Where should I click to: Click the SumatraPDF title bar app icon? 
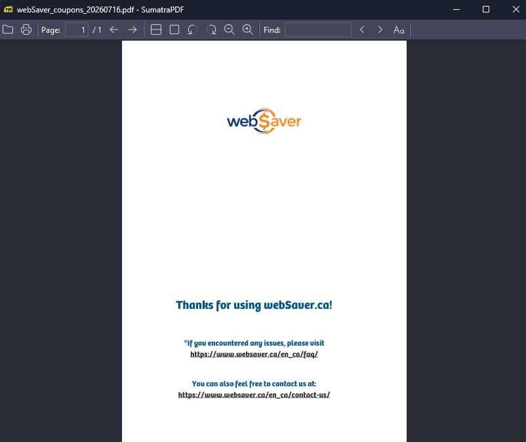pos(9,9)
